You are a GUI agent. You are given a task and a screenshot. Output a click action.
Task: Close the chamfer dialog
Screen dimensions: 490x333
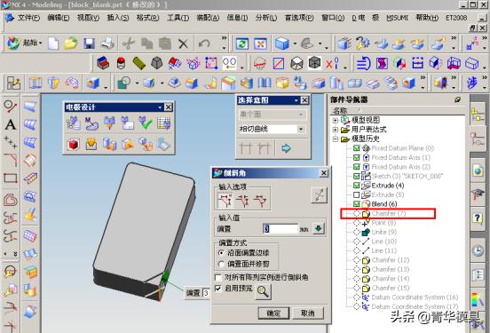pos(324,173)
